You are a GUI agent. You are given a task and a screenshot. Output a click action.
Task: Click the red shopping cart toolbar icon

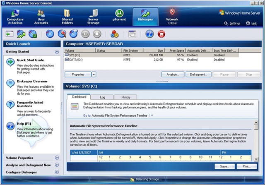tap(161, 34)
